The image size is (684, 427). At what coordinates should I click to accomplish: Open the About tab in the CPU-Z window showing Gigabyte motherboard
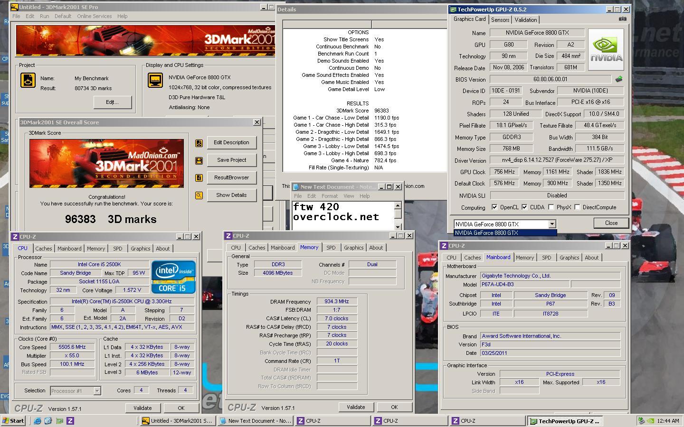(x=592, y=258)
